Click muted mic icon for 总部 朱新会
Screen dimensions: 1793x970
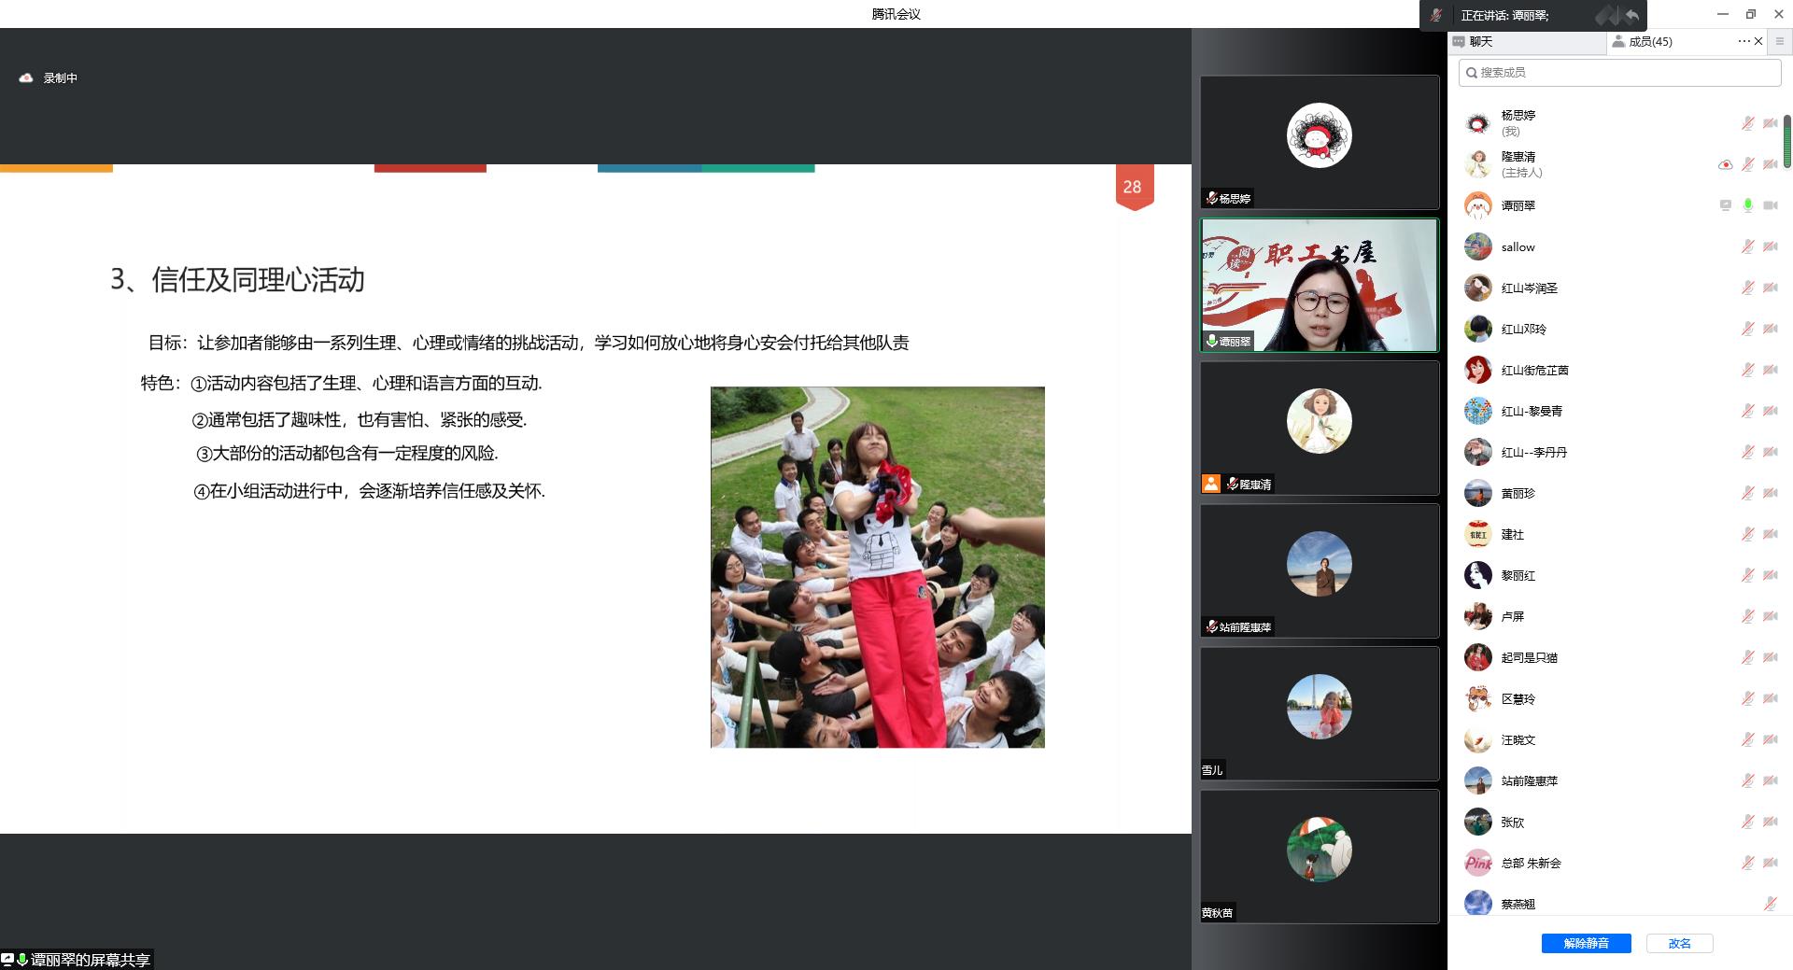1747,863
